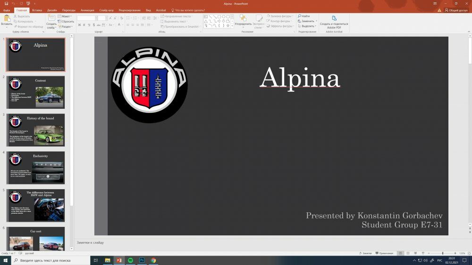472x265 pixels.
Task: Select slide 3 History of the brand thumbnail
Action: (35, 130)
